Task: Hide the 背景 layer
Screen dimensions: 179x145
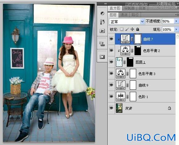Action: (x=111, y=108)
